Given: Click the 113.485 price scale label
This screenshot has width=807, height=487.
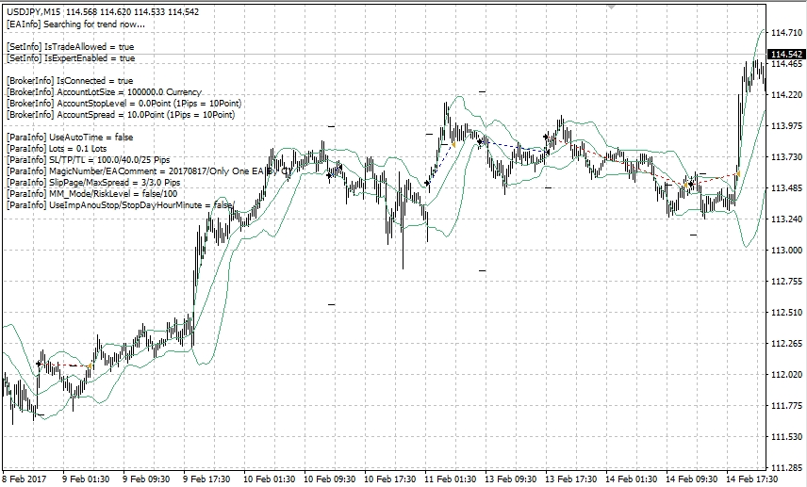Looking at the screenshot, I should click(786, 188).
